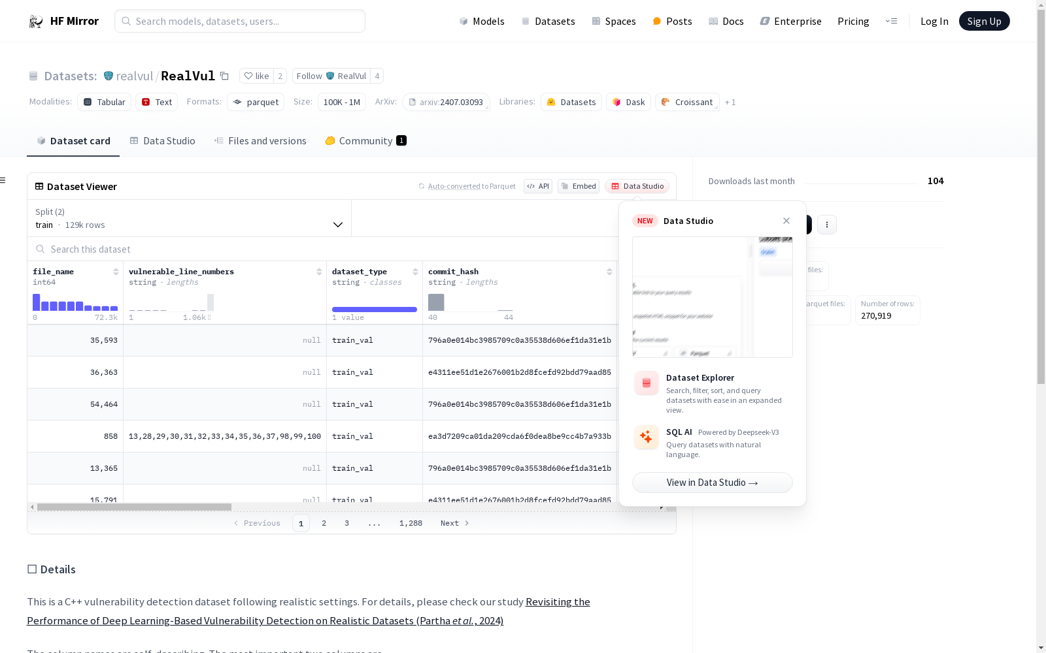1046x653 pixels.
Task: Go to page 3 of the dataset
Action: (346, 523)
